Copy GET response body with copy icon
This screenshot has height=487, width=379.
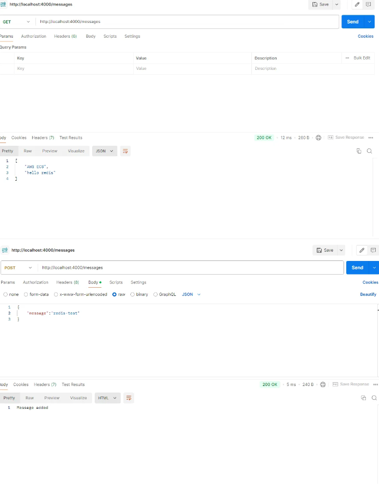pyautogui.click(x=359, y=151)
